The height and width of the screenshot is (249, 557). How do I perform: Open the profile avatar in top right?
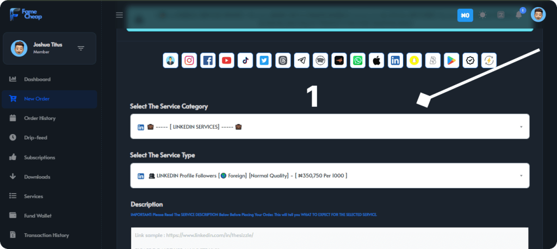point(538,15)
